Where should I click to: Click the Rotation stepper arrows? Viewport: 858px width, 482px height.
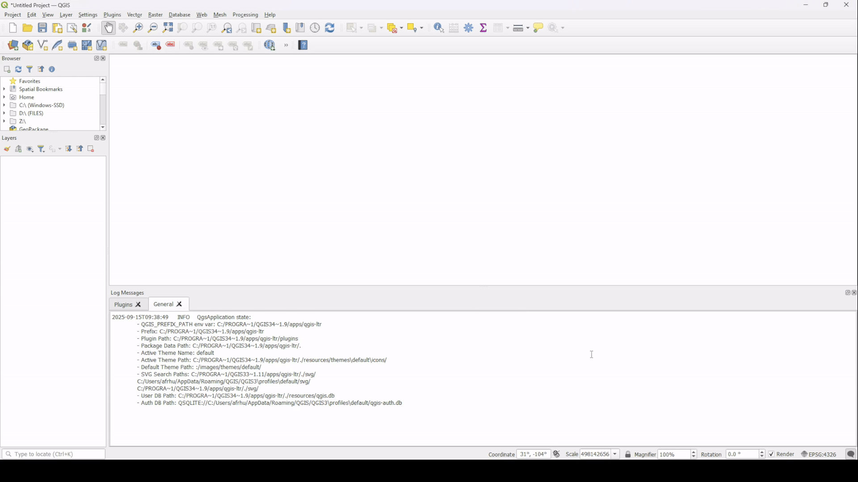pos(762,454)
